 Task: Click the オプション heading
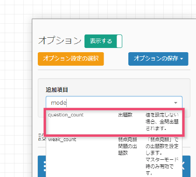click(60, 41)
